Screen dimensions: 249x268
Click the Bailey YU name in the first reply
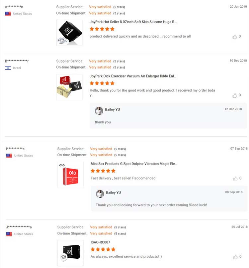(113, 110)
